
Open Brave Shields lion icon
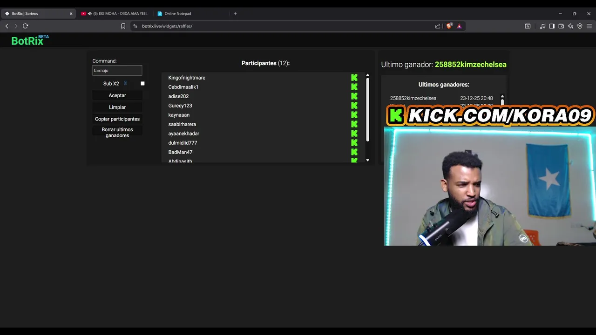(x=449, y=26)
